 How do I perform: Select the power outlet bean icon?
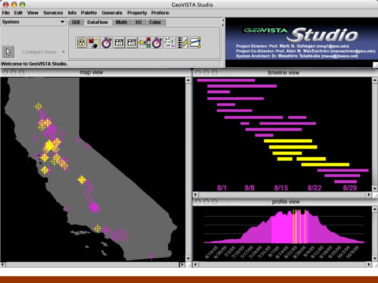pos(82,43)
